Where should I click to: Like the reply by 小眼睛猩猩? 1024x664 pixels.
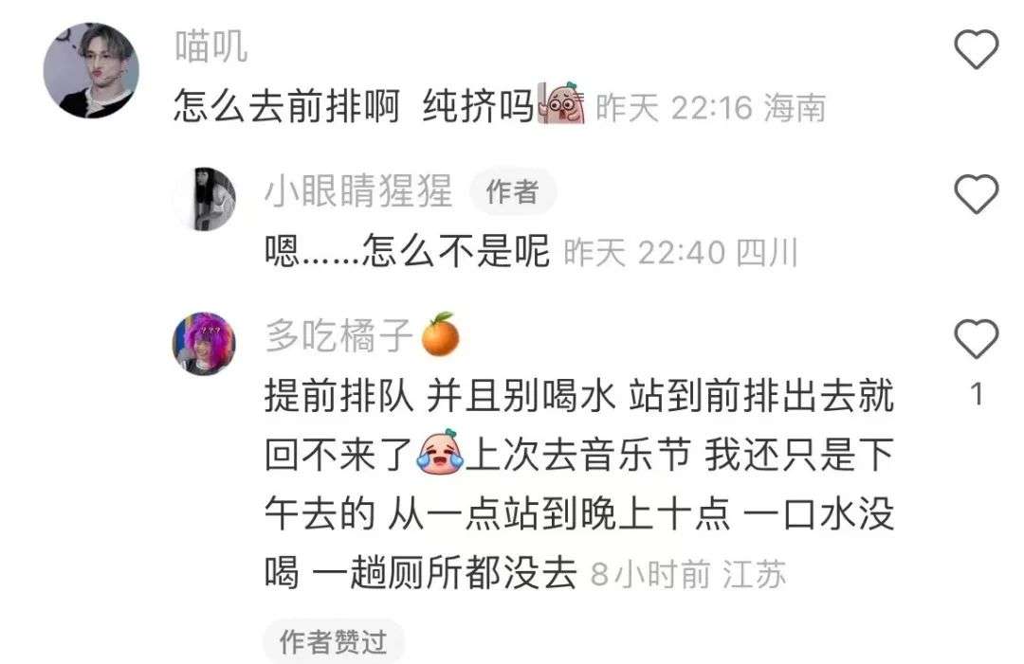click(x=977, y=194)
